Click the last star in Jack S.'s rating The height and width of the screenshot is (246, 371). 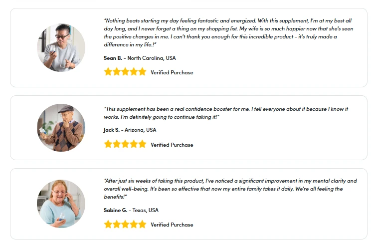coord(142,144)
